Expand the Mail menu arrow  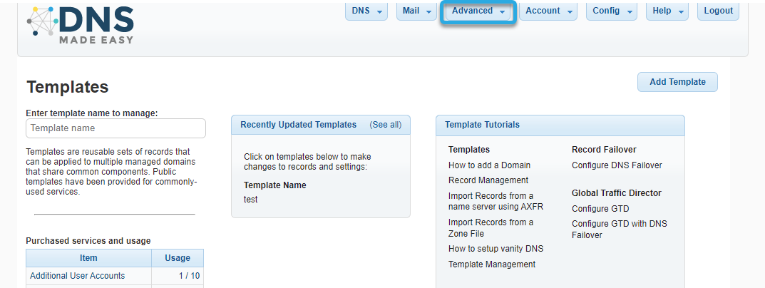pos(429,11)
